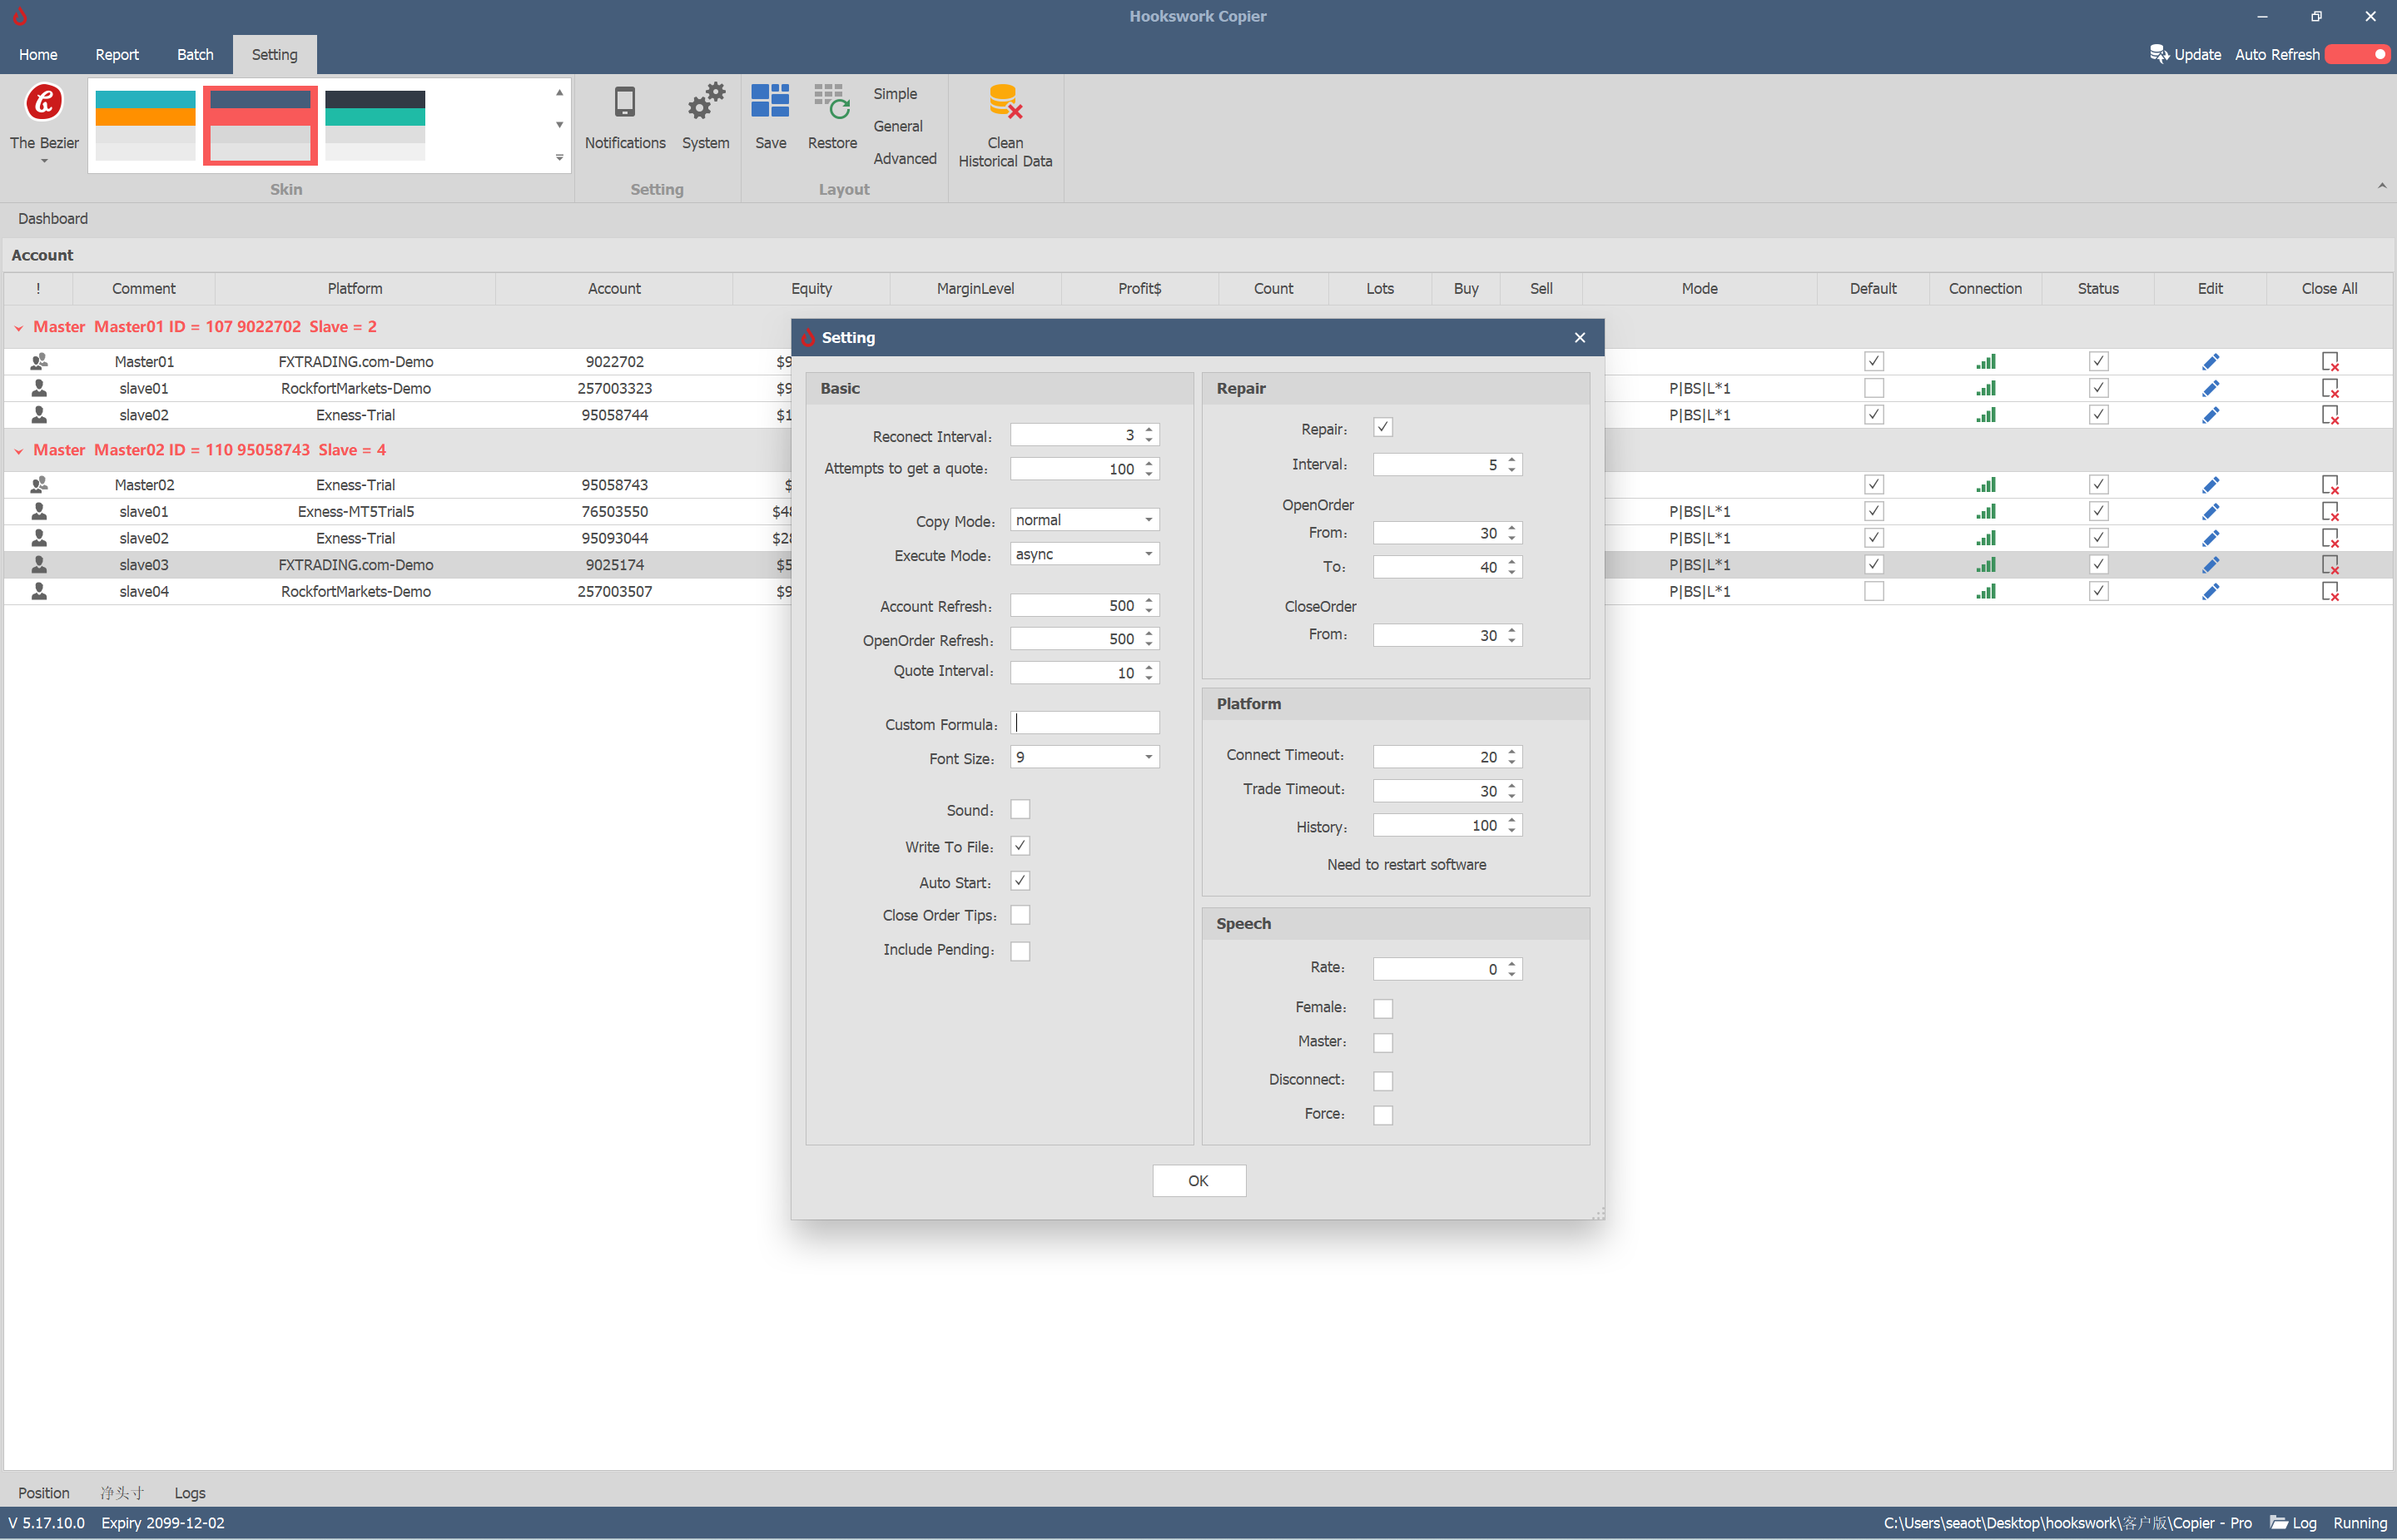This screenshot has height=1540, width=2397.
Task: Enable the Sound checkbox
Action: click(x=1020, y=810)
